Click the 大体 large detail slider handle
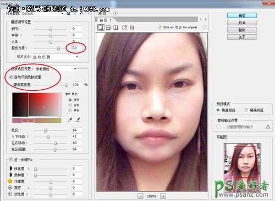This screenshot has height=201, width=275. pyautogui.click(x=51, y=42)
